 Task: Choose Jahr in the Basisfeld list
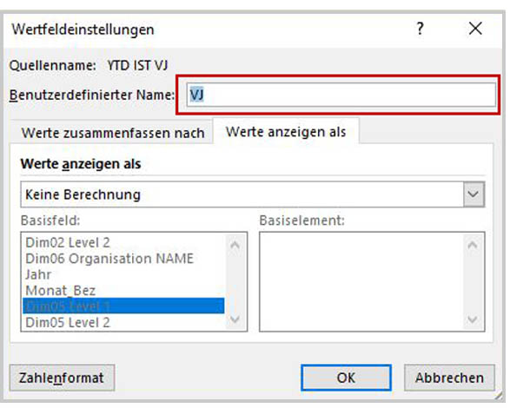[x=38, y=274]
